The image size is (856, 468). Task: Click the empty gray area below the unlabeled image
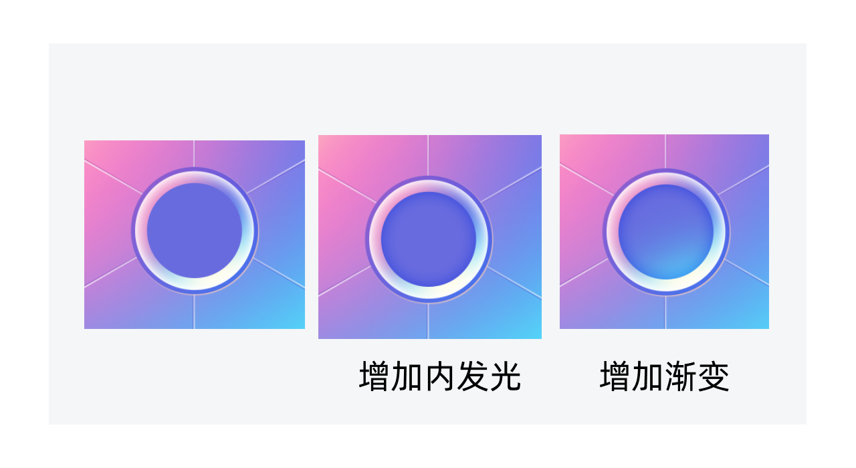tap(194, 376)
